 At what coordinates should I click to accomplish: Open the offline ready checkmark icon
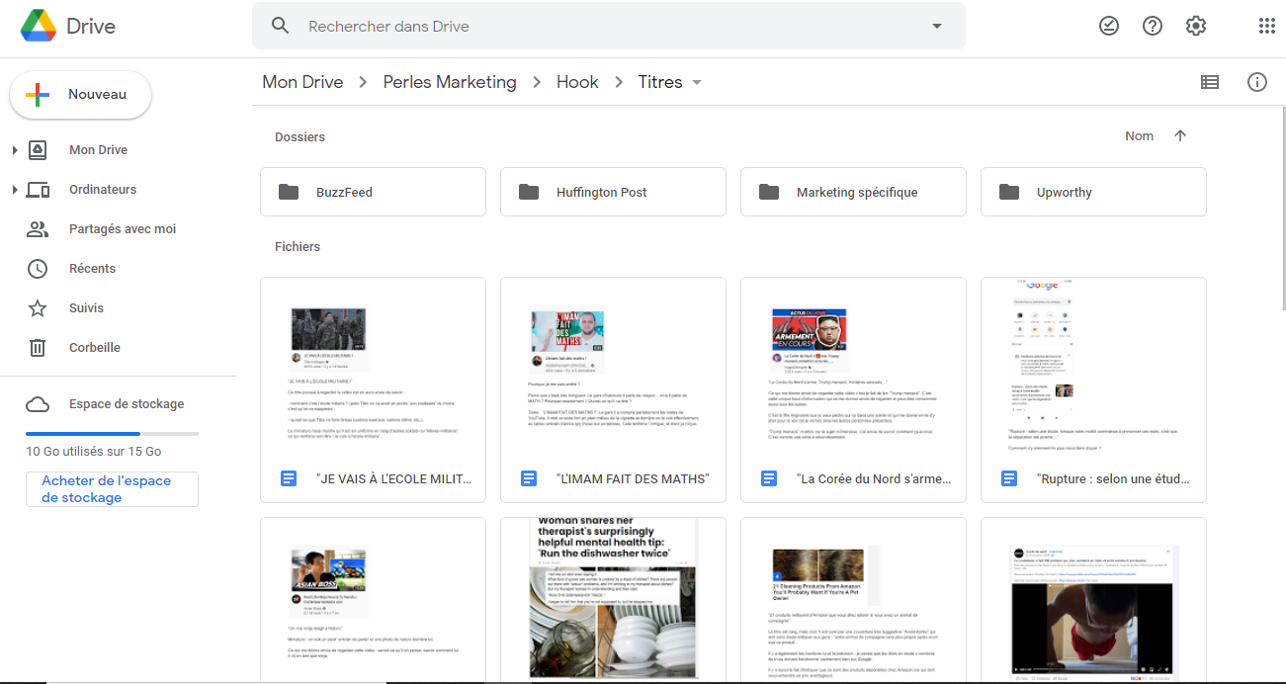[x=1109, y=27]
